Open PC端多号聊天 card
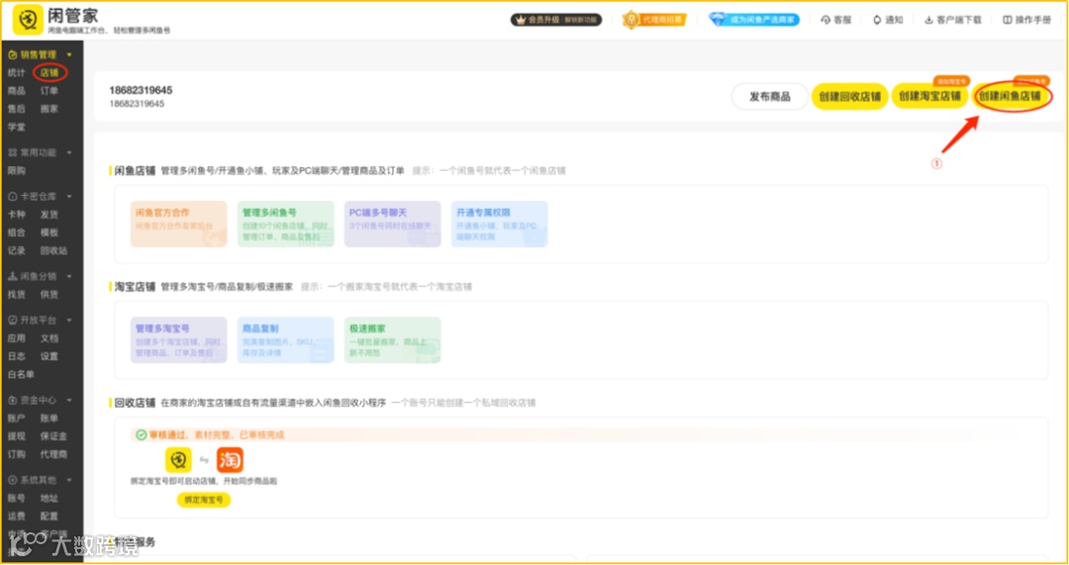1069x565 pixels. (393, 224)
